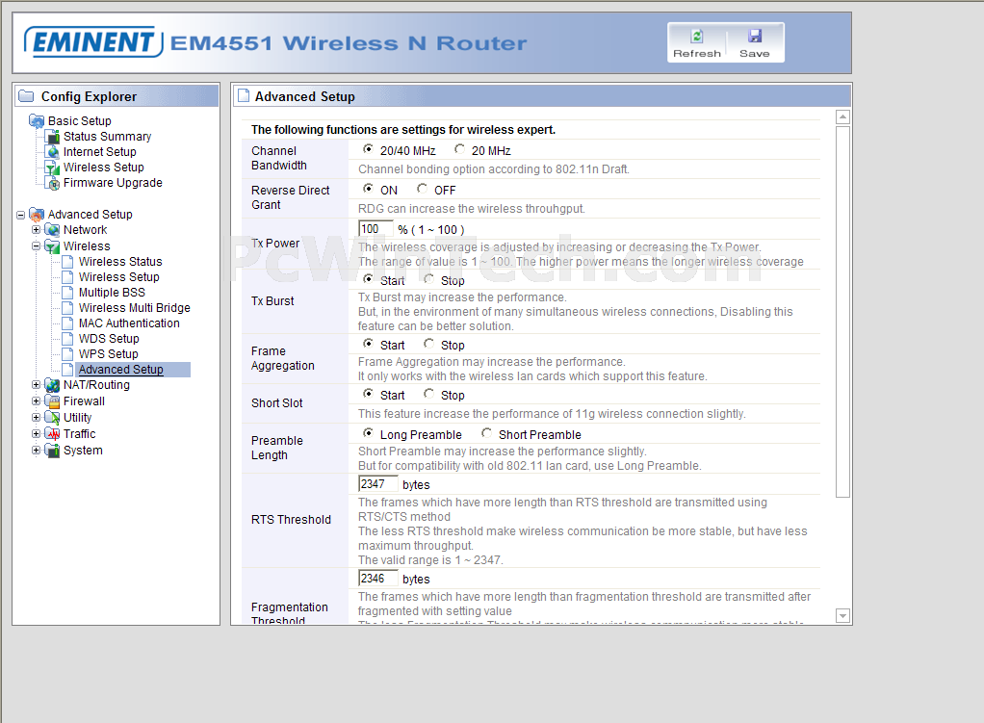Click the Traffic graph icon
The width and height of the screenshot is (984, 723).
coord(53,433)
